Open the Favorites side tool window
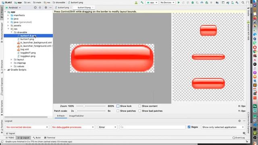The height and width of the screenshot is (145, 258). coord(2,126)
